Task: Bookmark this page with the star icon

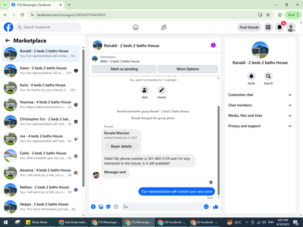Action: click(268, 15)
